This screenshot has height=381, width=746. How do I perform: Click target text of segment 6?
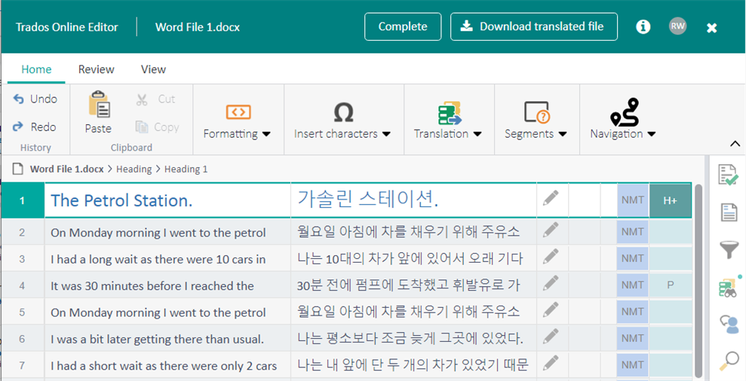(410, 338)
